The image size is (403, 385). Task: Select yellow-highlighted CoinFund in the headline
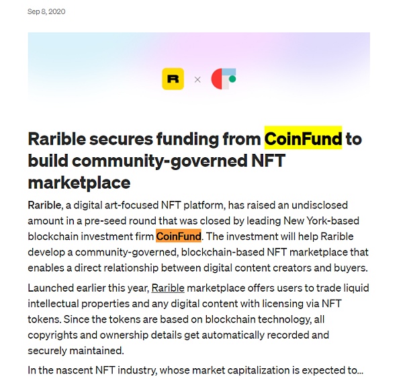(304, 139)
